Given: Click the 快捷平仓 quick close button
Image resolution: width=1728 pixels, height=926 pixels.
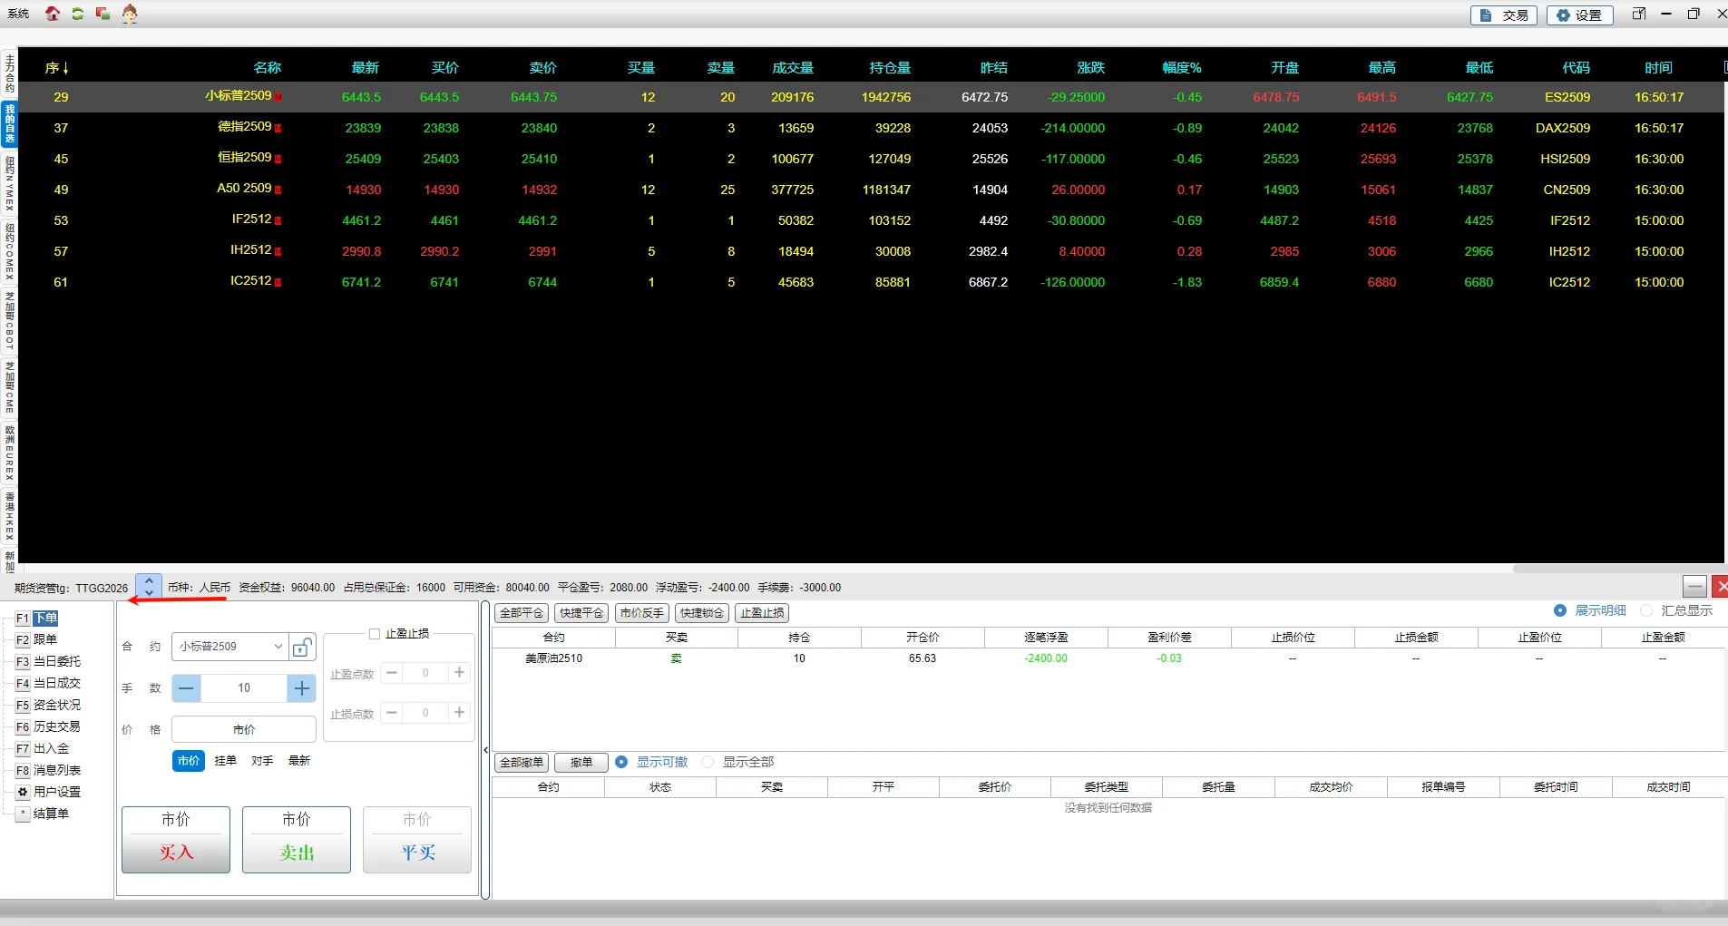Looking at the screenshot, I should (x=581, y=613).
